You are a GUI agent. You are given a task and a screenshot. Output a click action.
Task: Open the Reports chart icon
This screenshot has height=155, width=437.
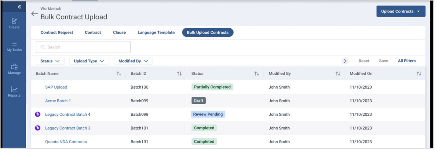point(14,89)
